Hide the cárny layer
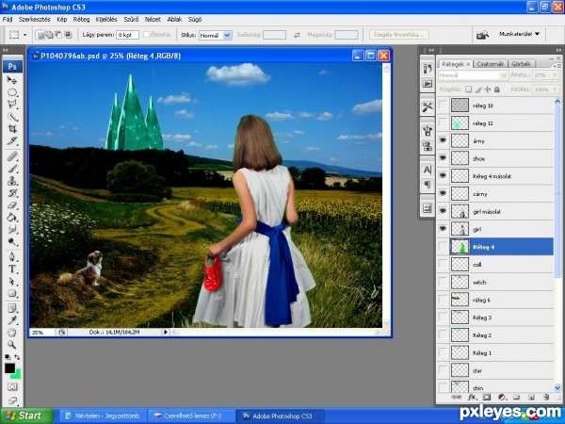 click(x=443, y=193)
